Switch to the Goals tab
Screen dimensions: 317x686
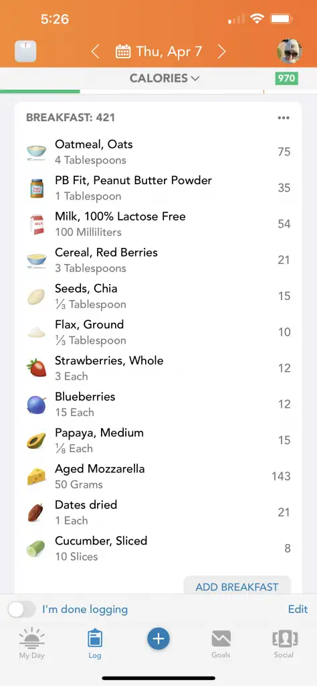coord(221,644)
